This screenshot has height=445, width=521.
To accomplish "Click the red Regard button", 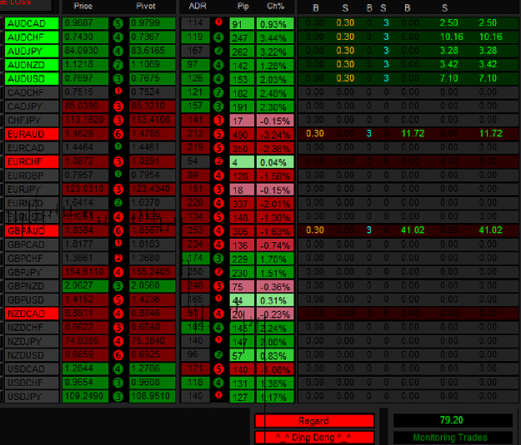I will click(x=314, y=421).
